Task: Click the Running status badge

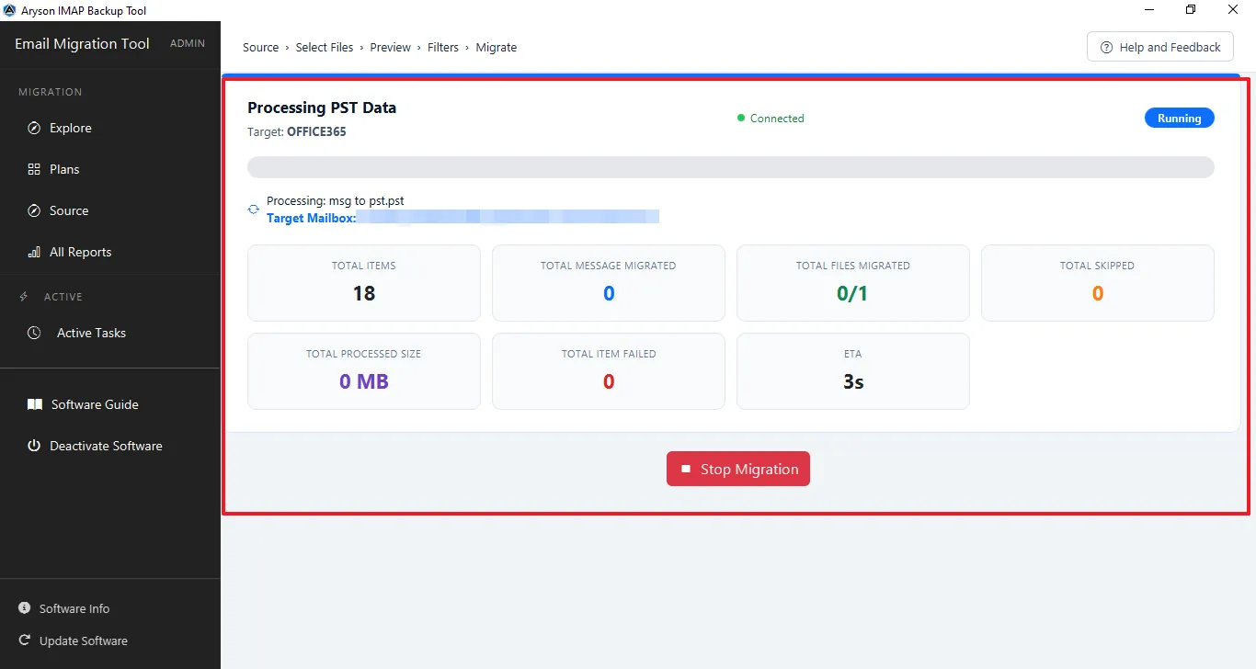Action: point(1180,118)
